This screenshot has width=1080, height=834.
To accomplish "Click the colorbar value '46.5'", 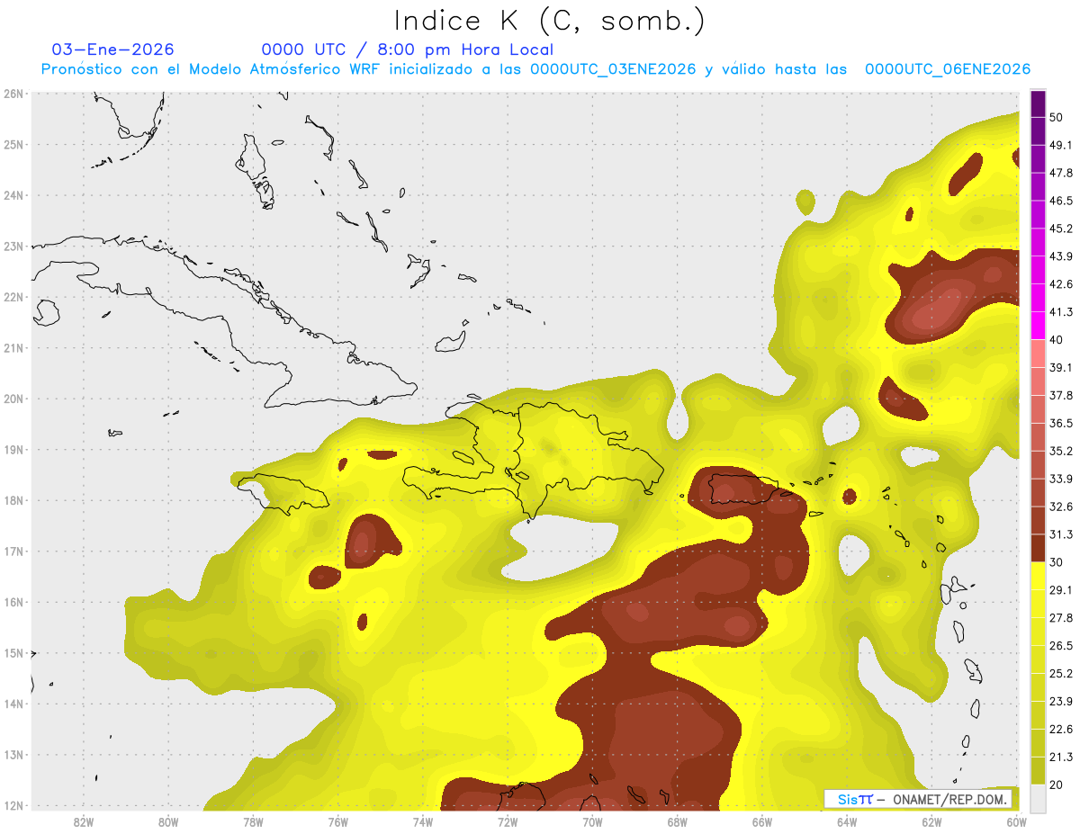I will point(1060,201).
